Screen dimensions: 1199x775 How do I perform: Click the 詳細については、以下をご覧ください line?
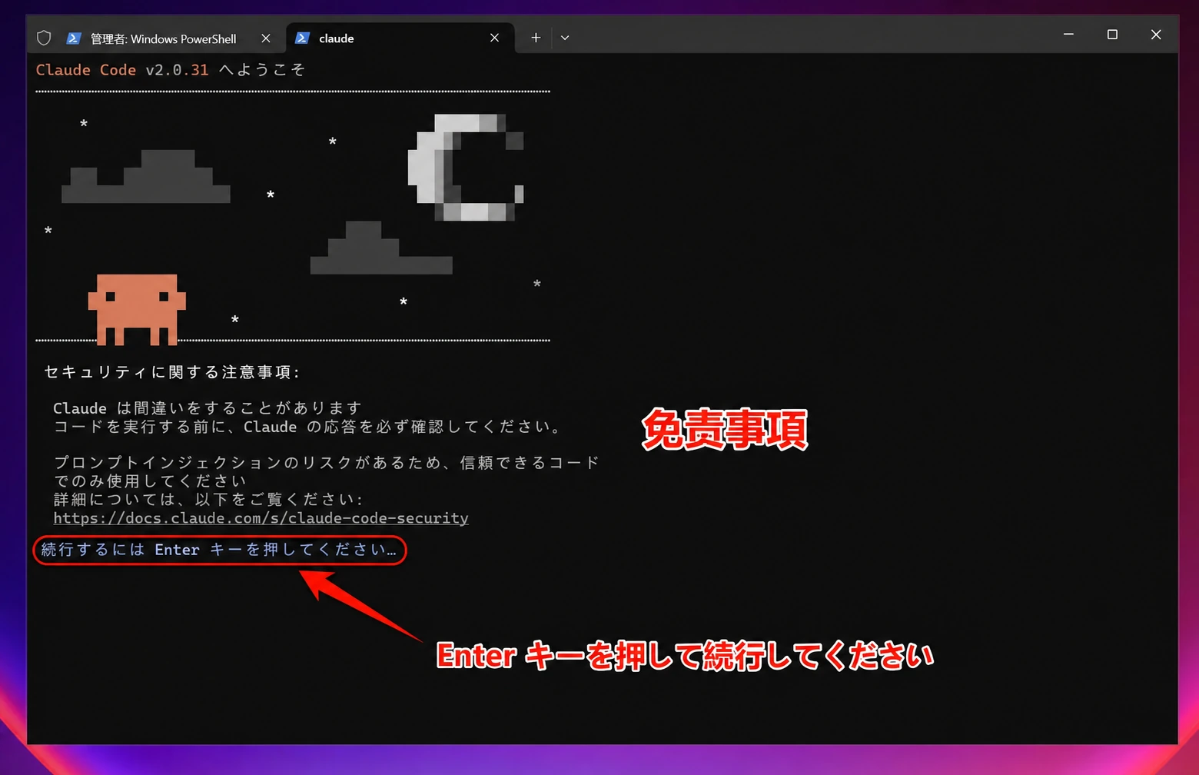208,499
